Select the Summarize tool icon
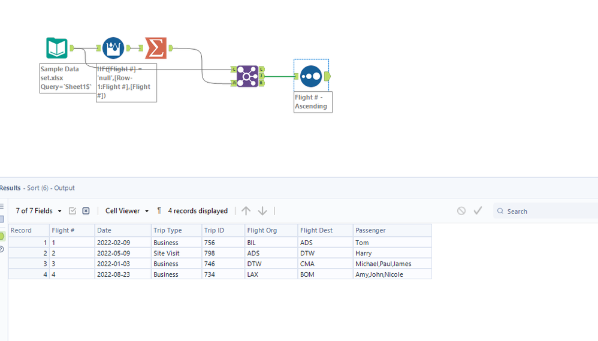598x341 pixels. (156, 48)
